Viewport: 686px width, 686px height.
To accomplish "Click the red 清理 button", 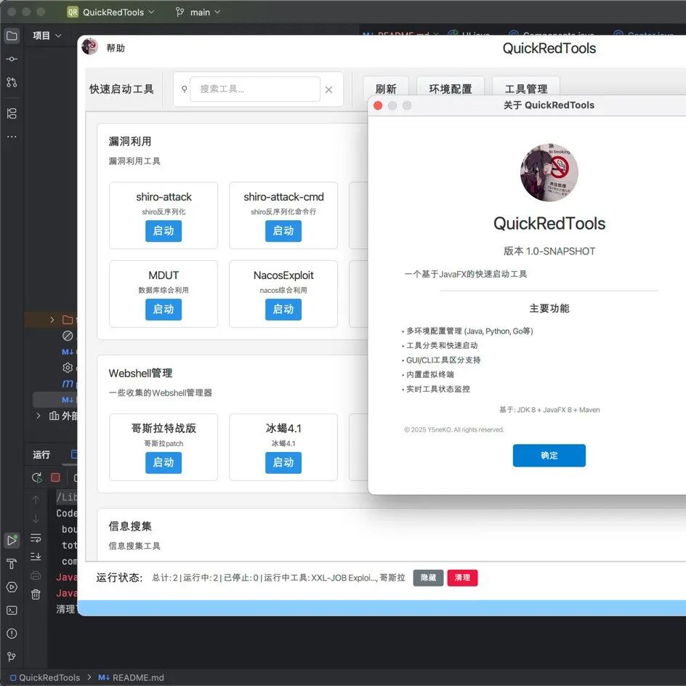I will 462,578.
